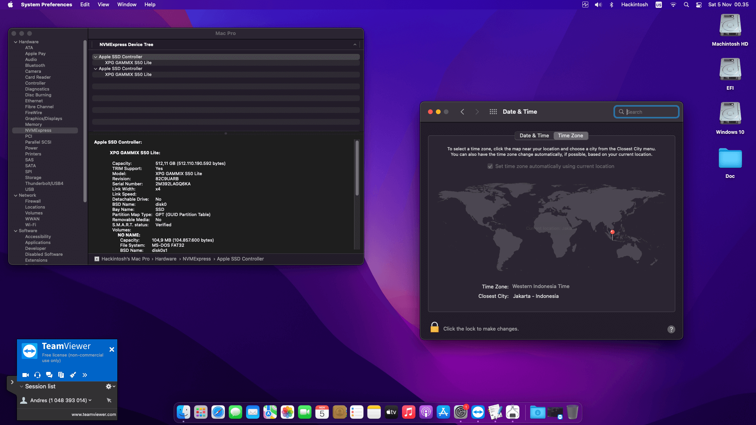This screenshot has height=425, width=756.
Task: Open Date & Time help button
Action: pos(671,329)
